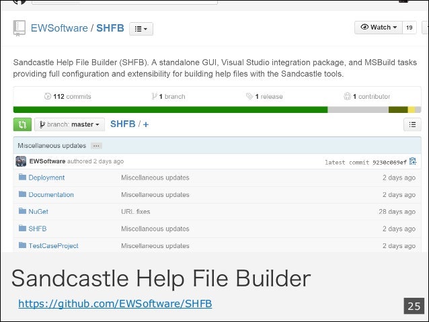Click the Watch button
429x322 pixels.
coord(379,28)
